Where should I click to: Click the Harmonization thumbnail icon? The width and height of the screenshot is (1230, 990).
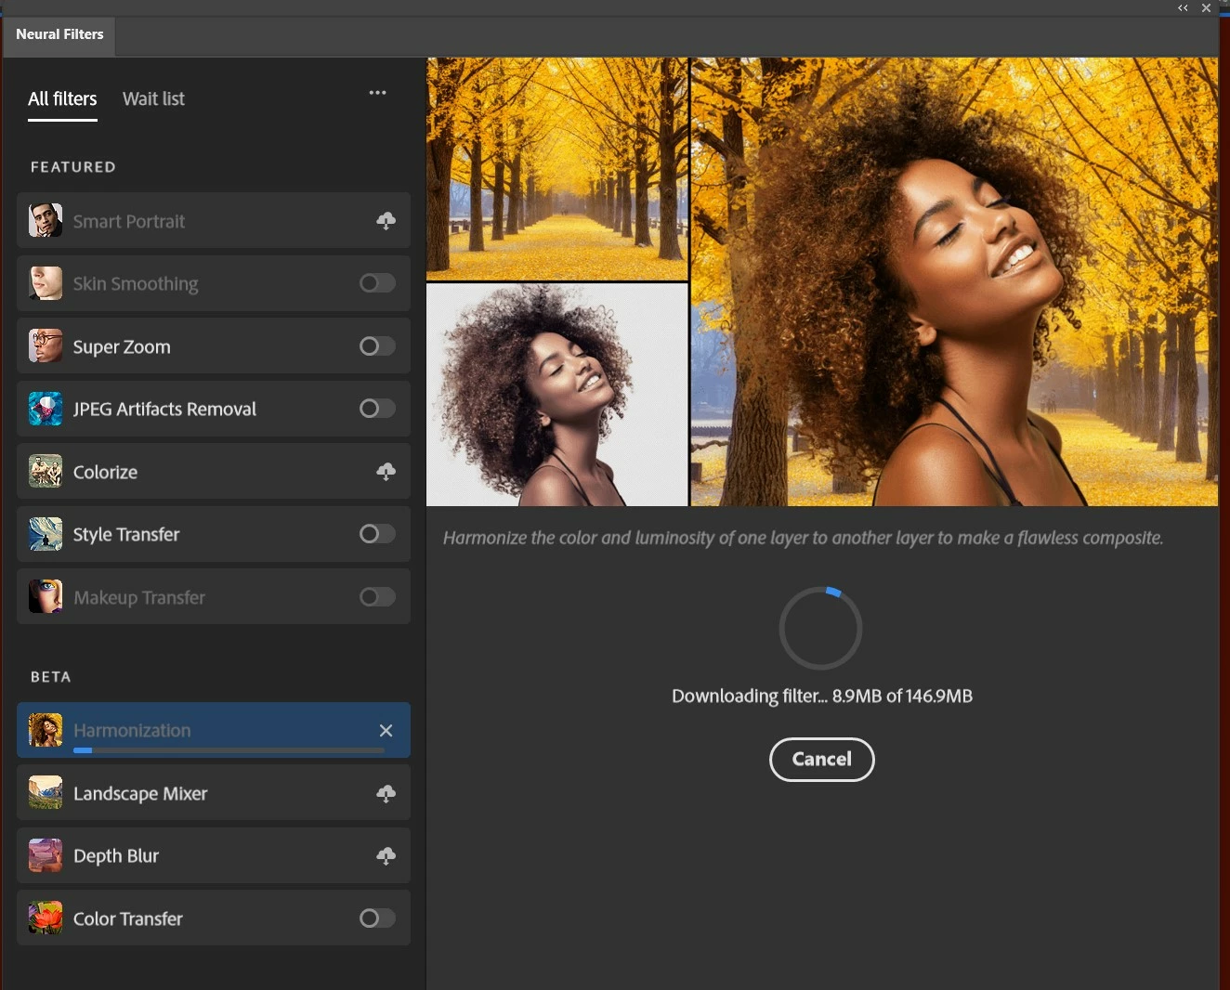[46, 730]
